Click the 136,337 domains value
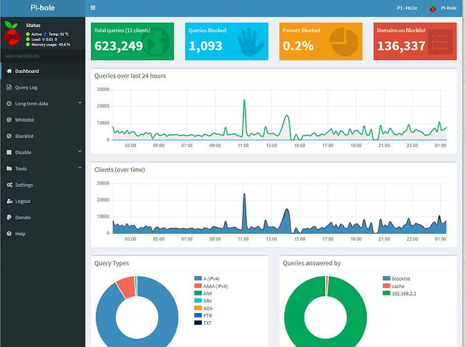466x347 pixels. [x=402, y=46]
